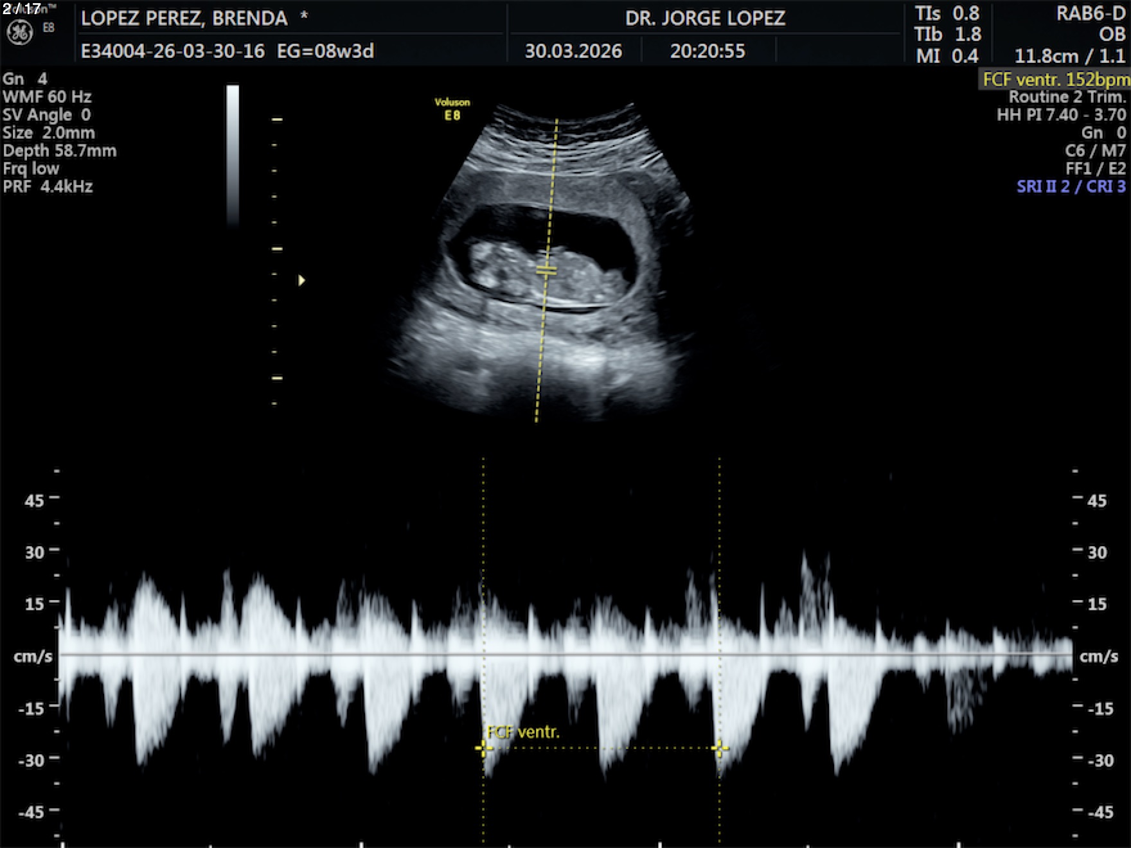
Task: Click the patient name LOPEZ PEREZ, BRENDA
Action: [x=184, y=19]
